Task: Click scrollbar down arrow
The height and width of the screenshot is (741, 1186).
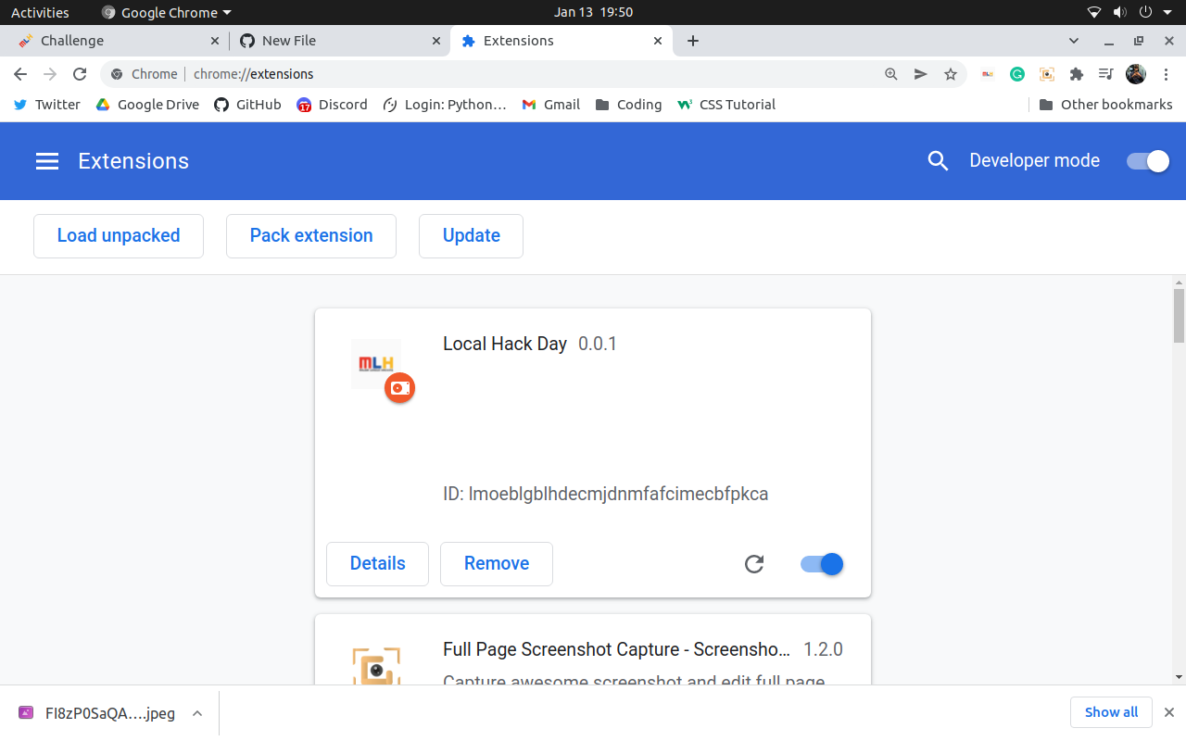Action: pos(1179,677)
